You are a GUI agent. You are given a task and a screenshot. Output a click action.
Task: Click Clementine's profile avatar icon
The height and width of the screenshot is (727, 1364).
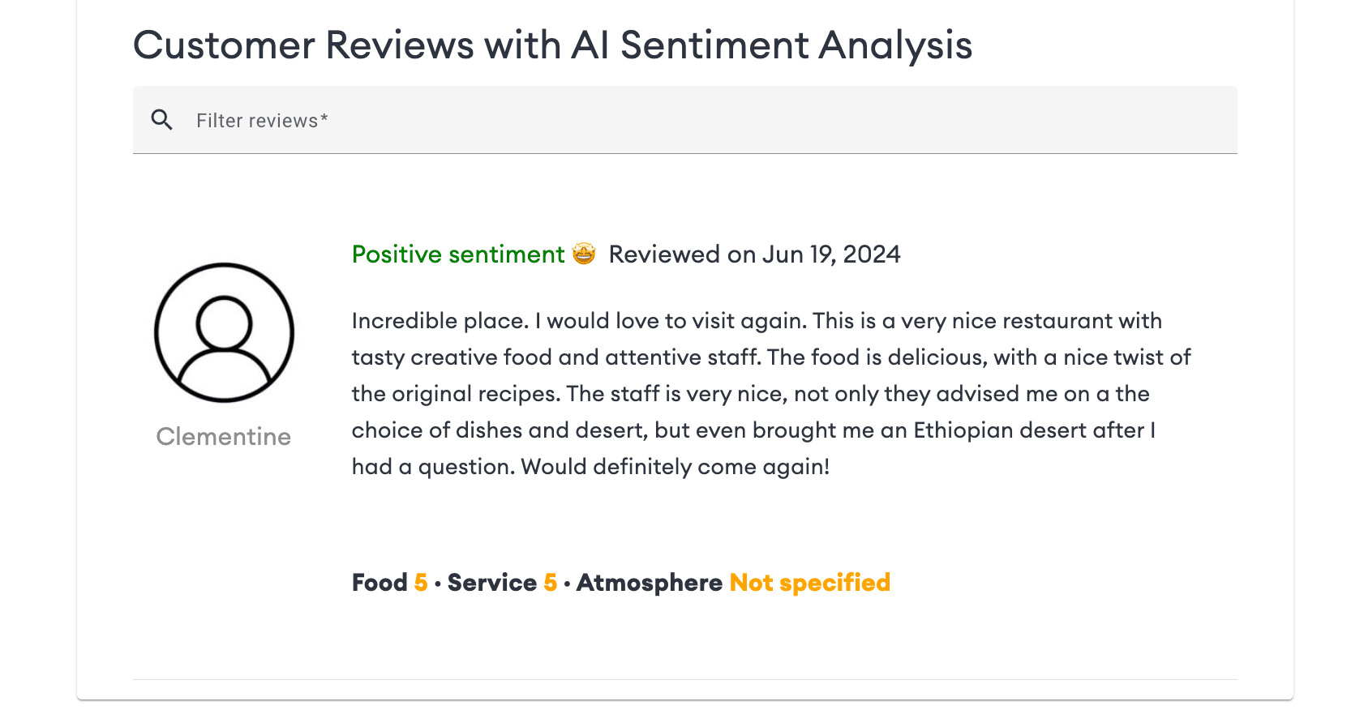(x=224, y=332)
